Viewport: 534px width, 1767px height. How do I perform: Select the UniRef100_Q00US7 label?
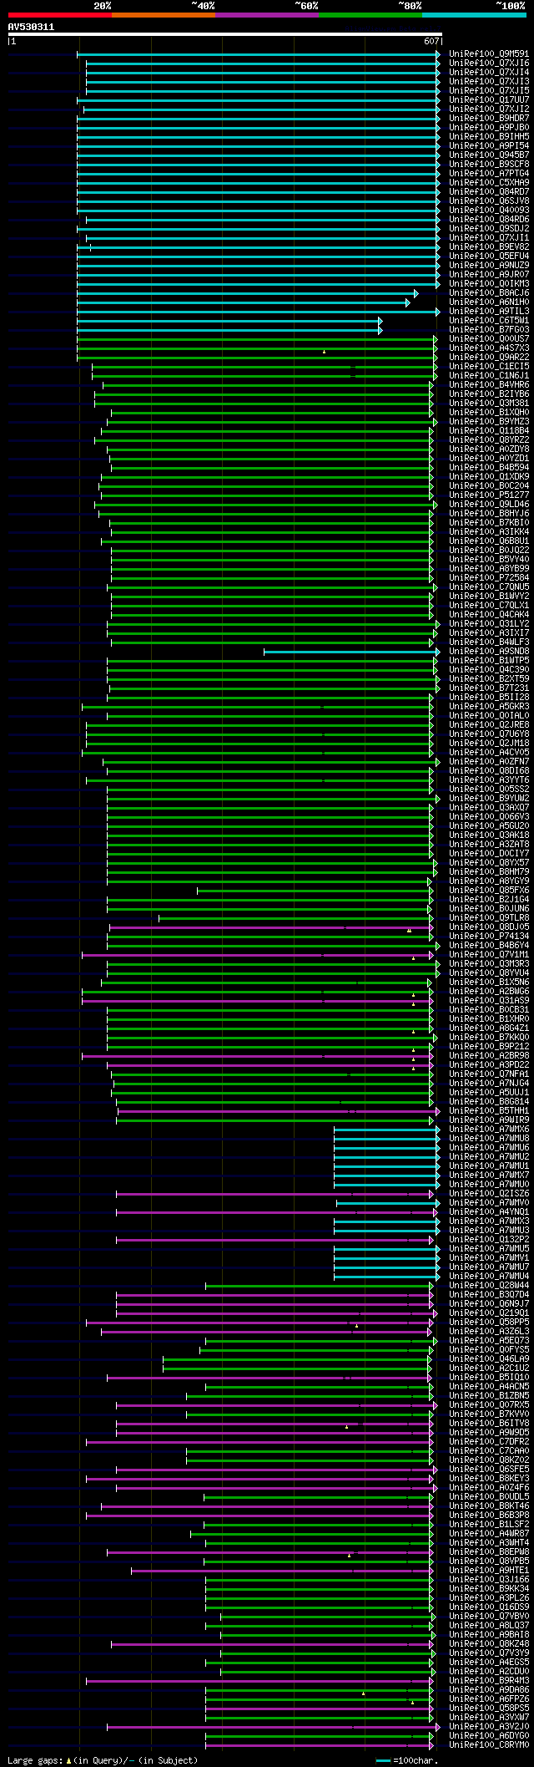point(489,338)
